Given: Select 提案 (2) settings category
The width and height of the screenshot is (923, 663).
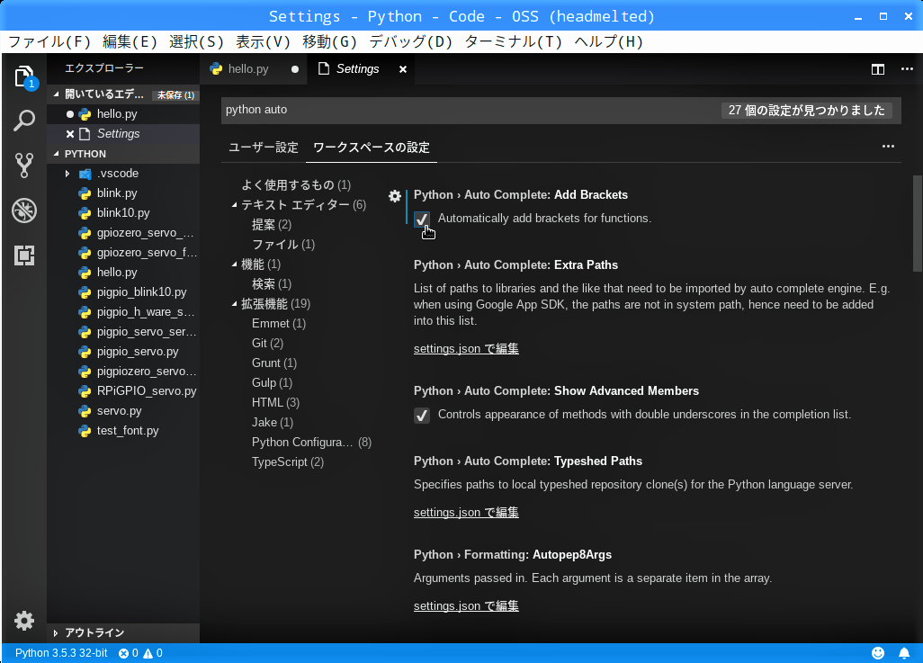Looking at the screenshot, I should click(272, 224).
